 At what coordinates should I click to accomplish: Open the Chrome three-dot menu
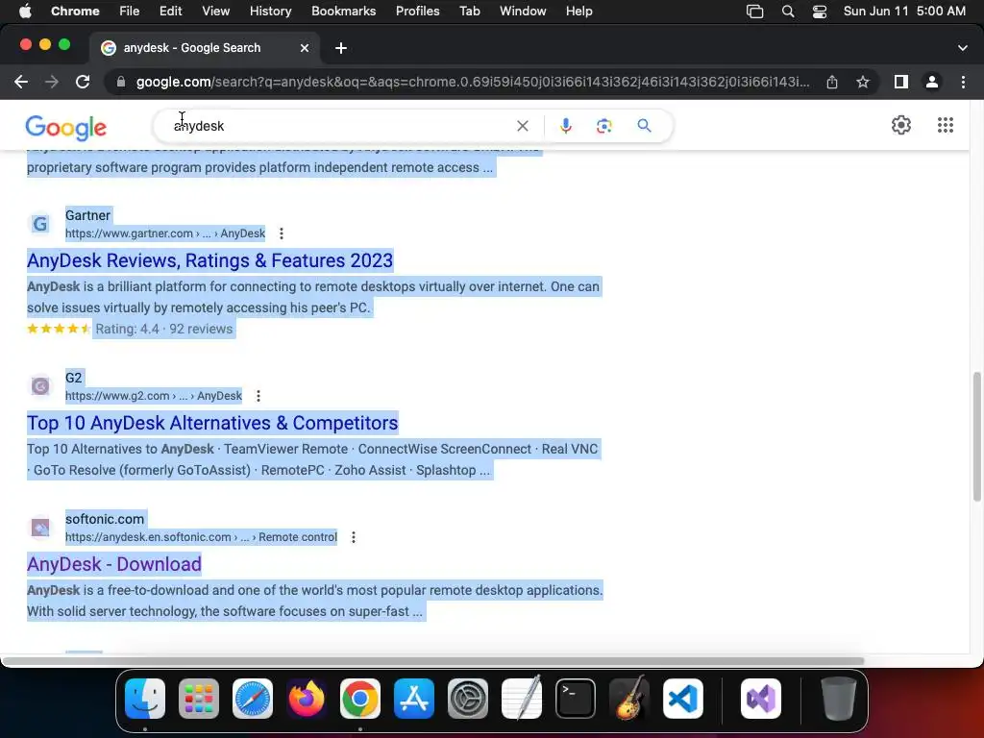(x=963, y=82)
